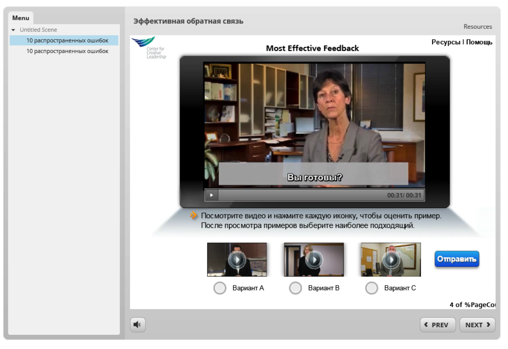Click the 00:31/ 00:31 time display
Image resolution: width=508 pixels, height=349 pixels.
404,196
